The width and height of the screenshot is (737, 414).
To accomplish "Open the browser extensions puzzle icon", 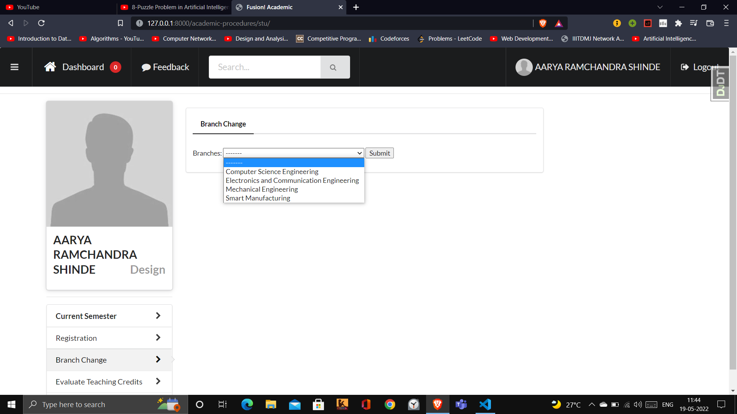I will [x=678, y=23].
